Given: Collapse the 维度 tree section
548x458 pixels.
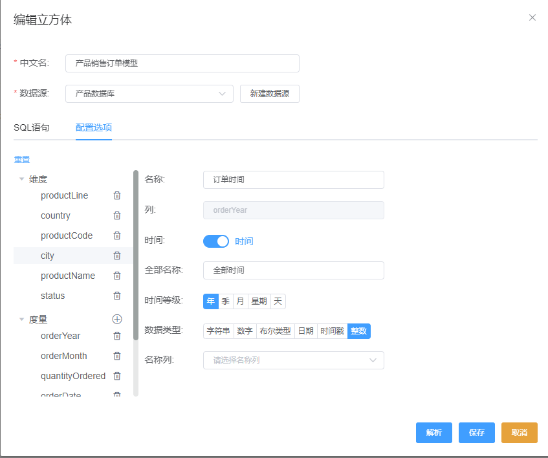Looking at the screenshot, I should coord(22,179).
